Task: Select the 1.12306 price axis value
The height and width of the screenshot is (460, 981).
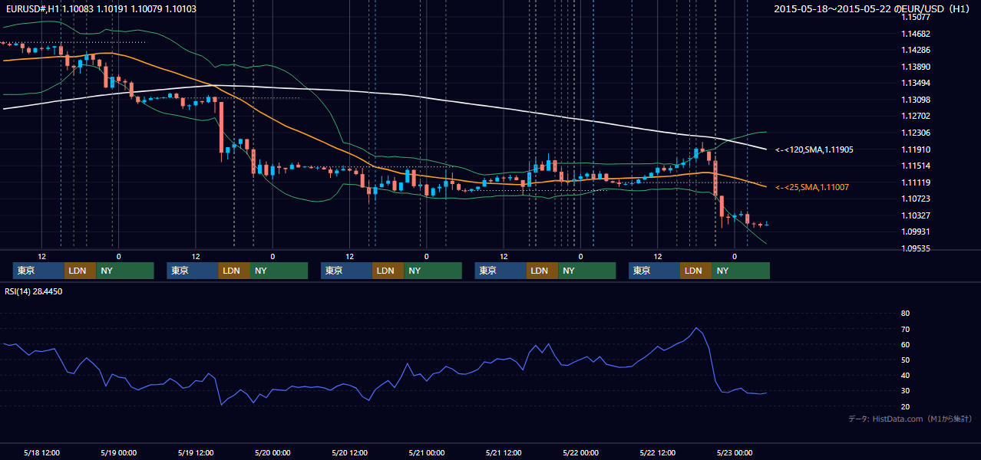Action: (x=915, y=133)
